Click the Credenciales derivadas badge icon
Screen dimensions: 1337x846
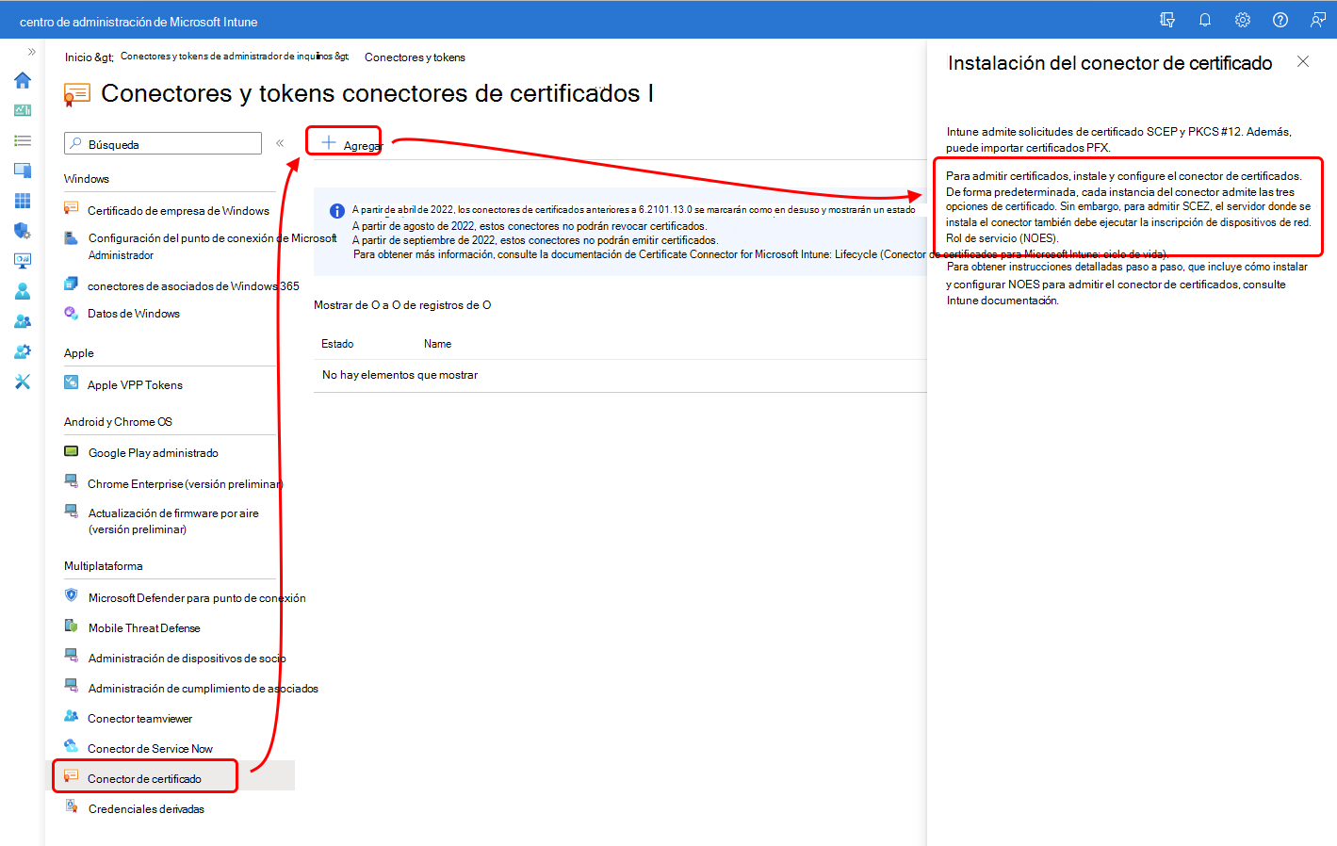[71, 807]
